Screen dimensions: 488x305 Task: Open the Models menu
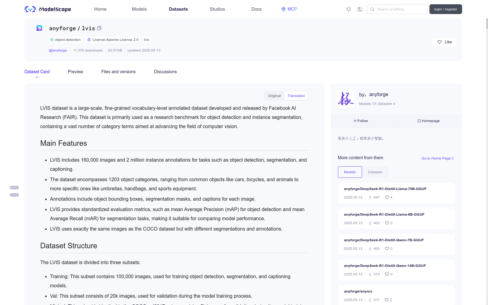[139, 9]
